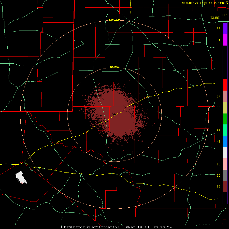Click the HR legend label
The width and height of the screenshot is (229, 229).
click(218, 119)
